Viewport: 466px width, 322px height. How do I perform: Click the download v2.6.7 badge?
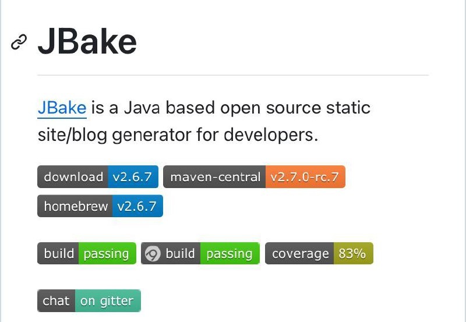pos(97,177)
